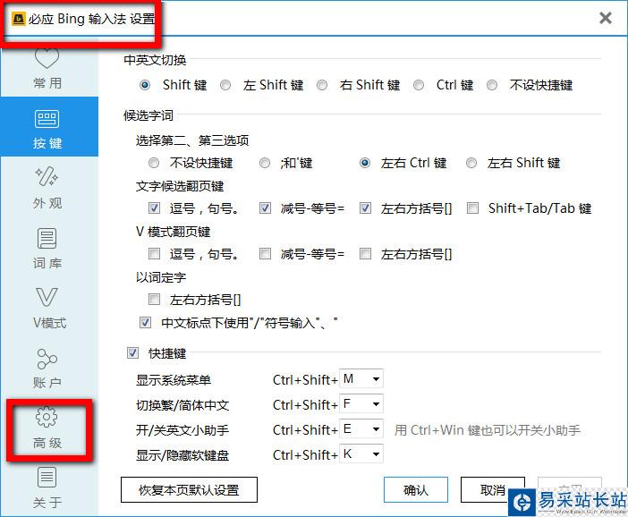Screen dimensions: 628x517
Task: Open the 关于 about icon
Action: pos(47,477)
